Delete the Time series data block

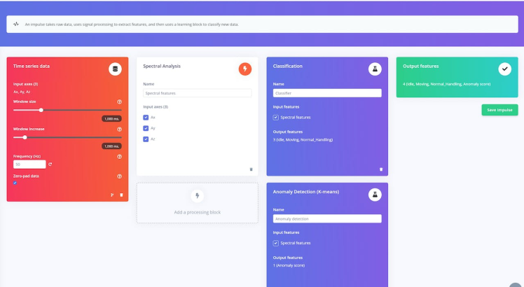121,195
